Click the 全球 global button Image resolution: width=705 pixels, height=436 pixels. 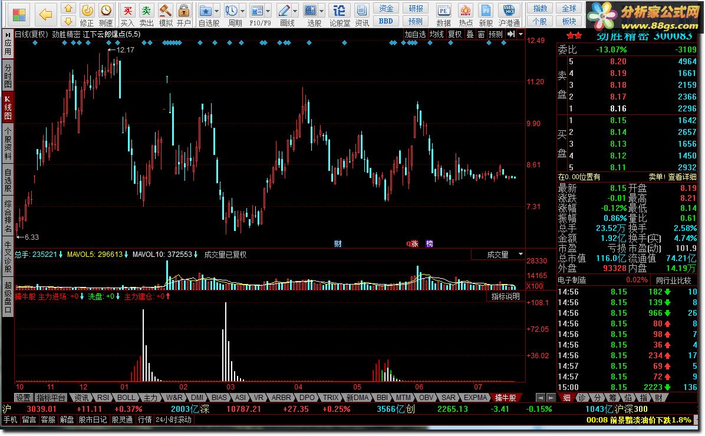point(569,8)
